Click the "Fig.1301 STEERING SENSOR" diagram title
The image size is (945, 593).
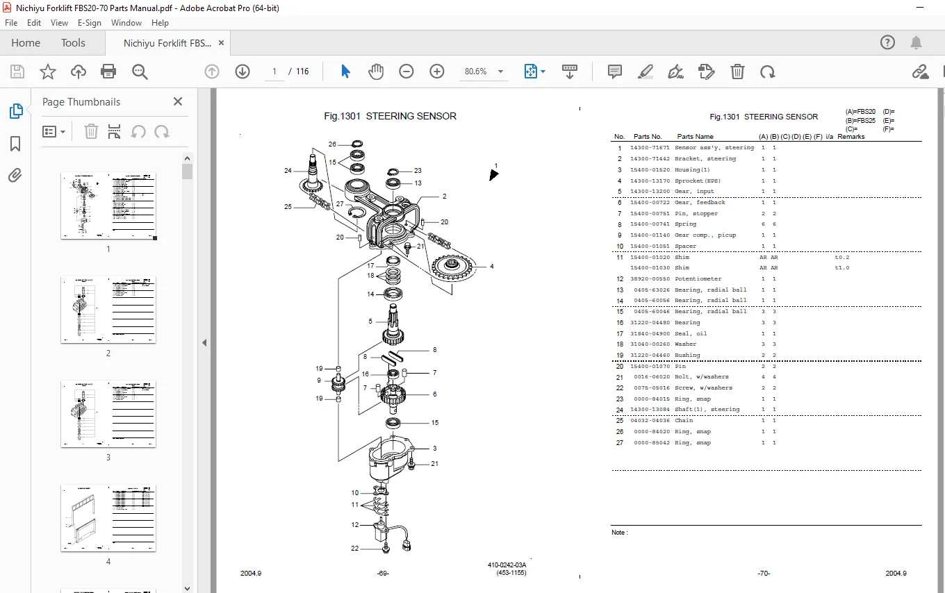point(391,116)
